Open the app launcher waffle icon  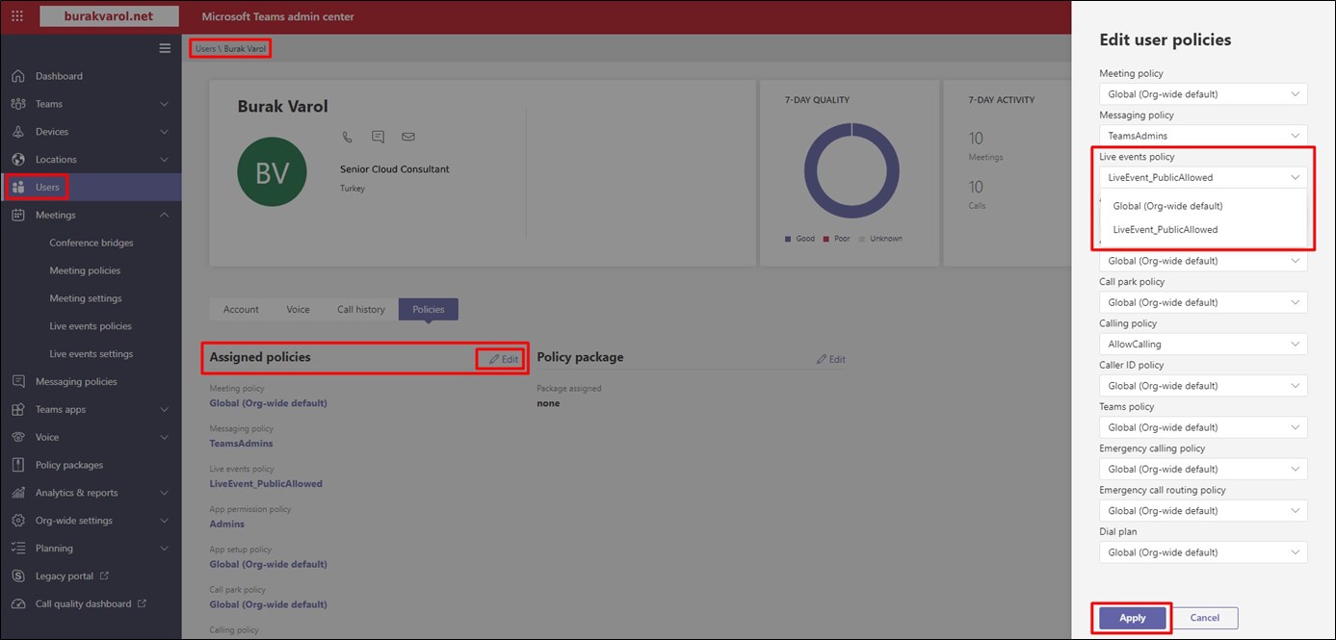tap(17, 16)
